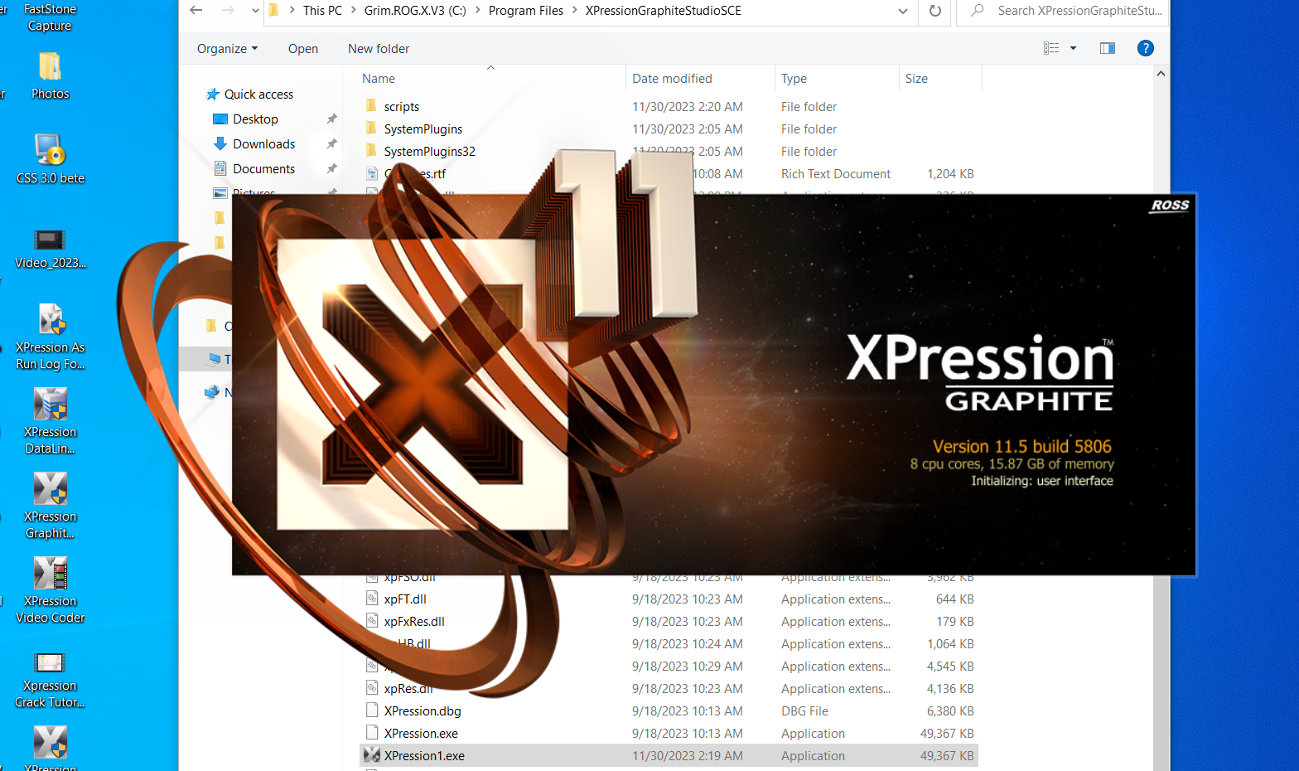Select Downloads in Quick access
1299x771 pixels.
point(263,144)
